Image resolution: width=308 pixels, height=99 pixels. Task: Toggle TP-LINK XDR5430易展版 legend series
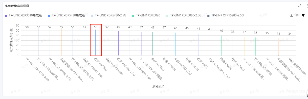pyautogui.click(x=66, y=15)
